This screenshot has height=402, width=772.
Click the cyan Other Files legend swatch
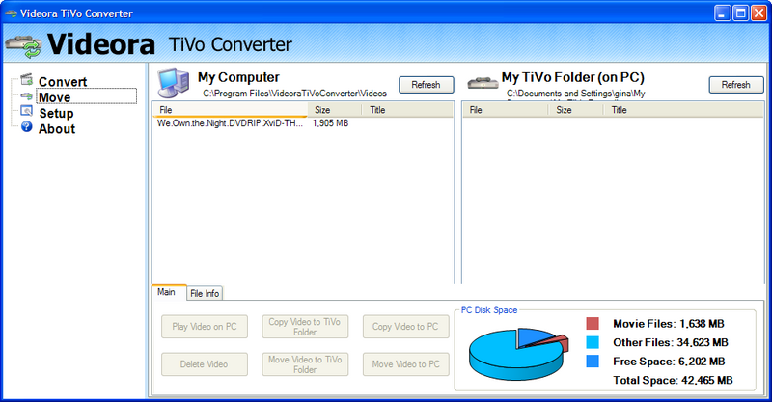pyautogui.click(x=593, y=342)
